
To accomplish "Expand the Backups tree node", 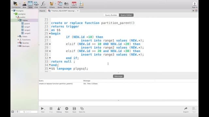I will (x=18, y=46).
